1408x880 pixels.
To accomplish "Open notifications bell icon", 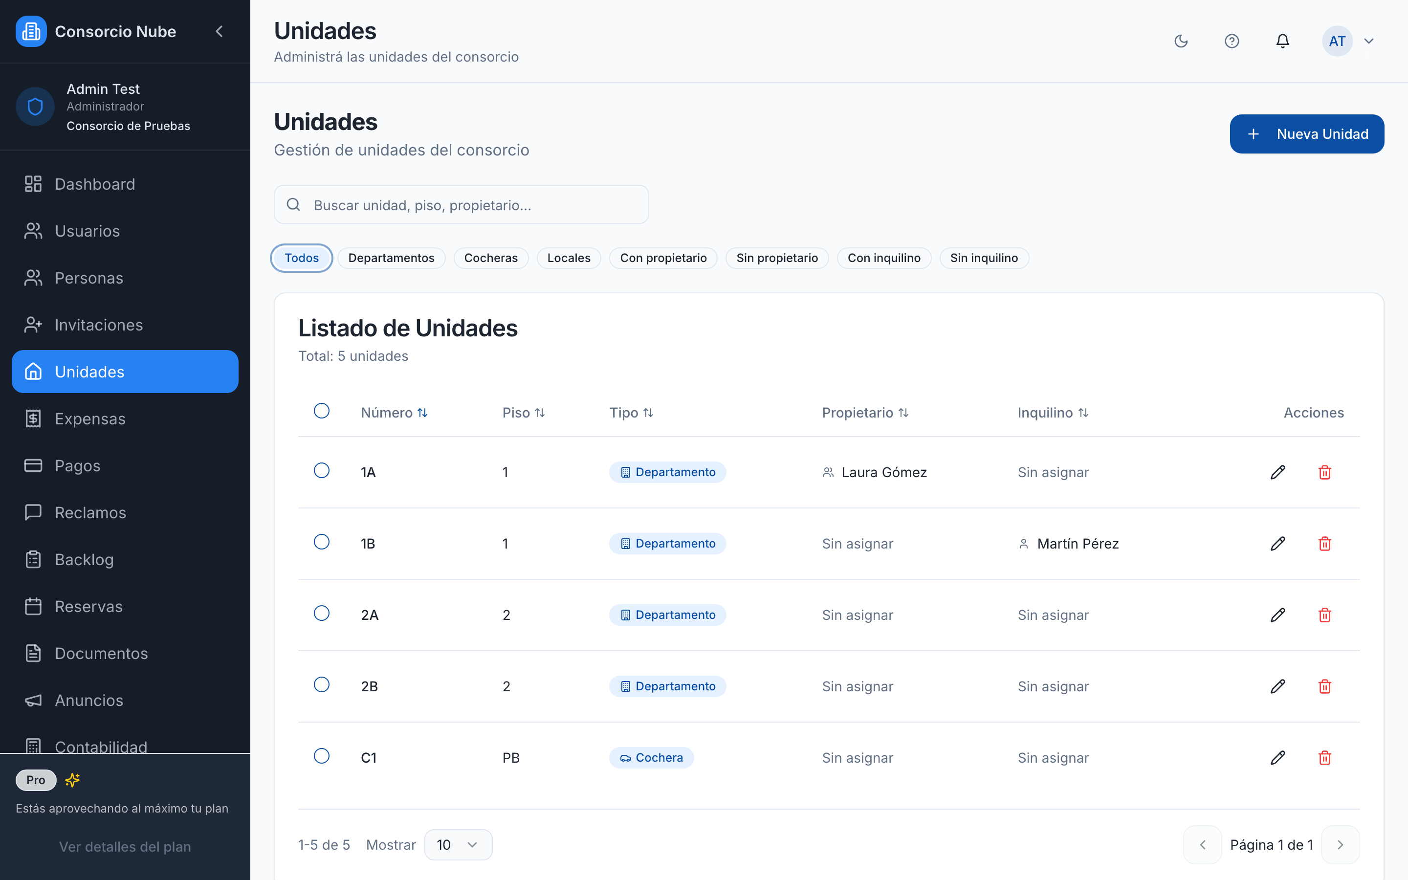I will [1282, 41].
